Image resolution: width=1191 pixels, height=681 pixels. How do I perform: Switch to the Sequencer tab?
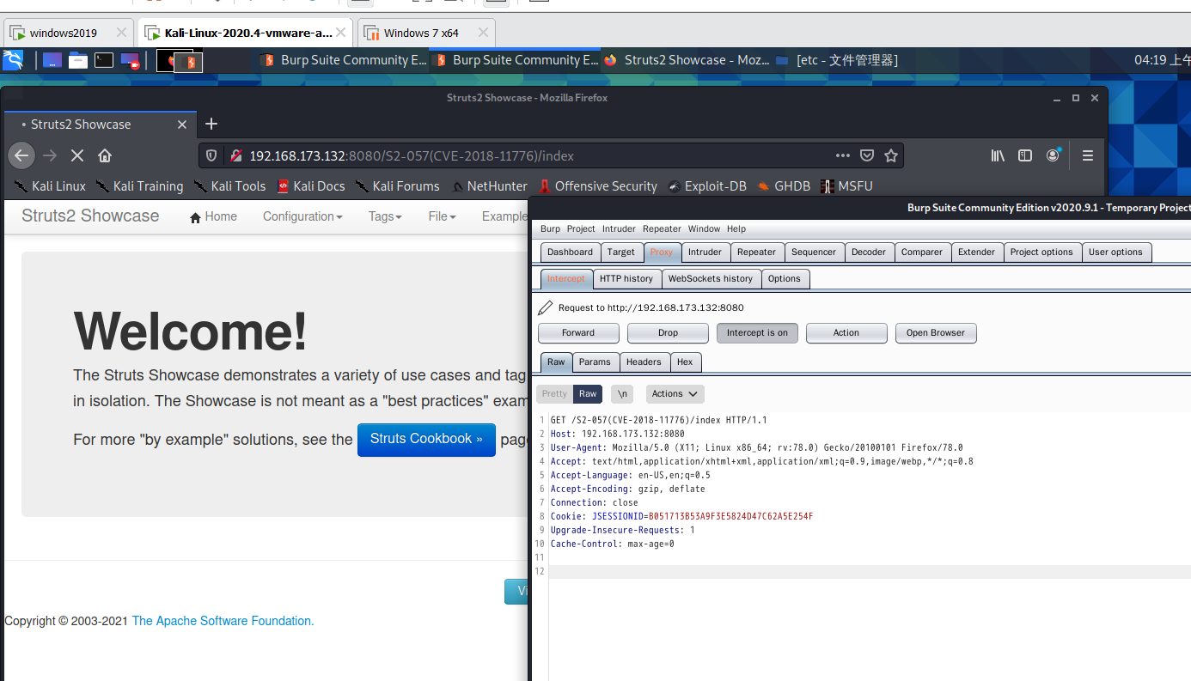click(x=814, y=252)
